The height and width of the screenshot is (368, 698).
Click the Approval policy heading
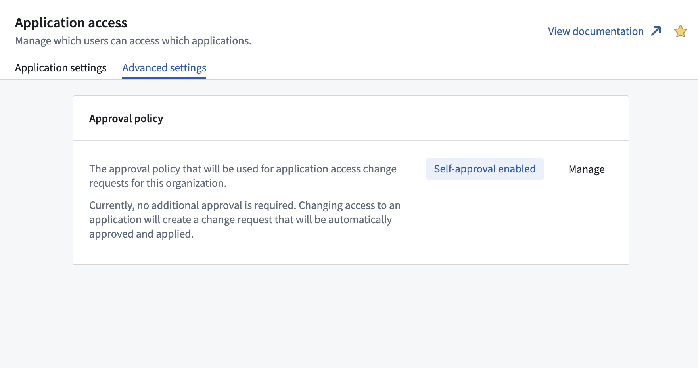[126, 119]
